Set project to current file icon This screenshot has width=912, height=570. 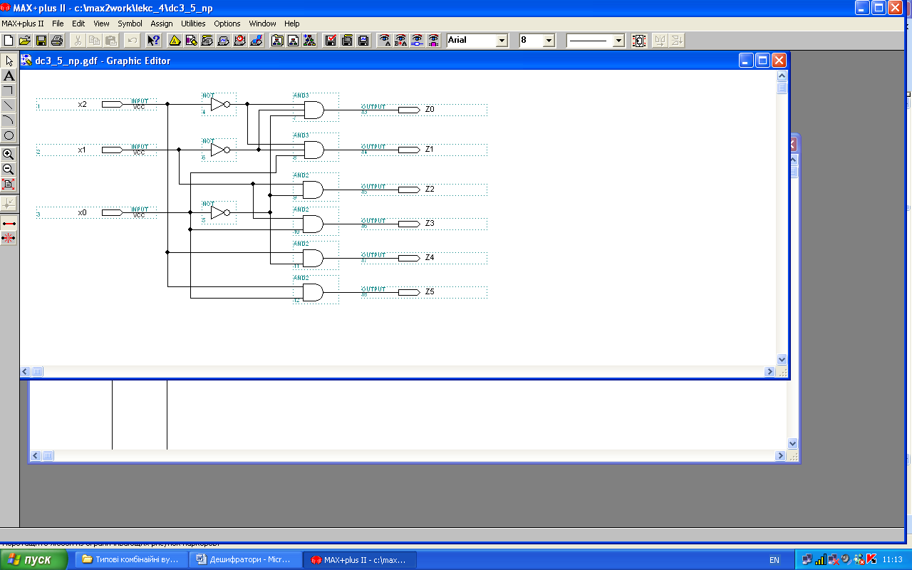coord(293,41)
